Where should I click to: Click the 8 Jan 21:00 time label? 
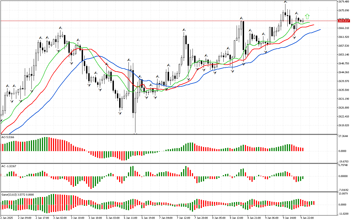254,218
